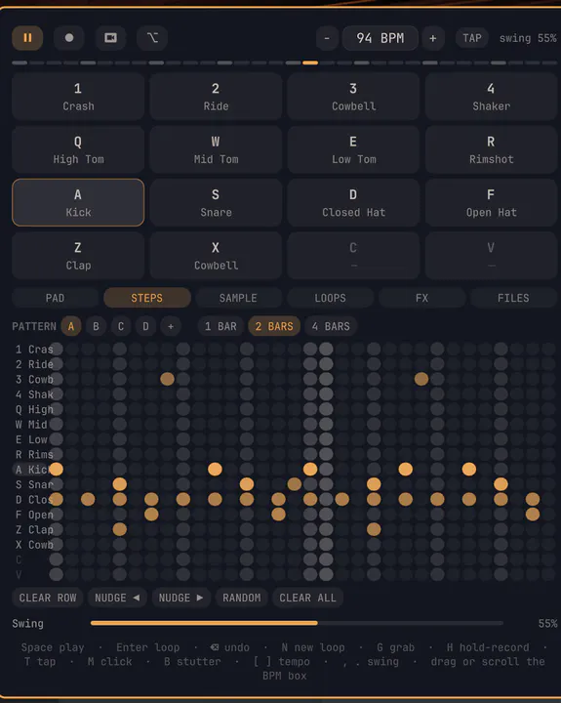Click the Swing slider track

(297, 623)
